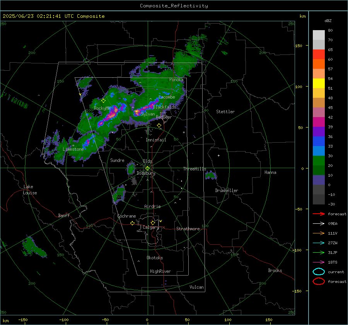The height and width of the screenshot is (325, 348).
Task: Click the Olds town label
Action: [x=147, y=161]
